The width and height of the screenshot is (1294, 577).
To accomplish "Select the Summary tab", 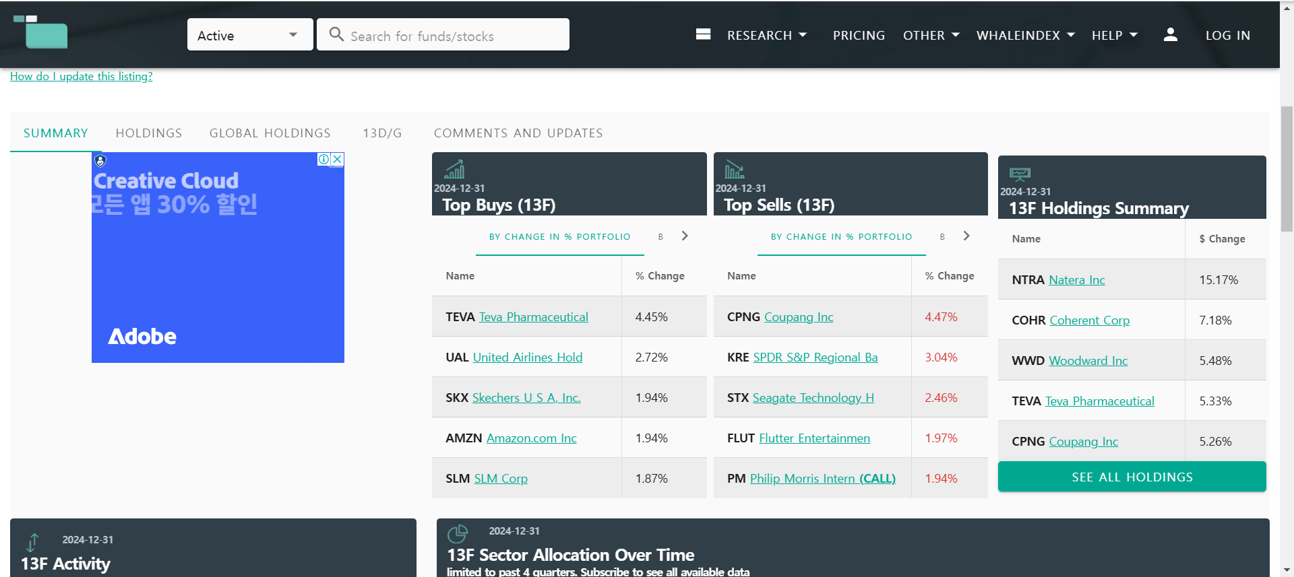I will coord(56,133).
